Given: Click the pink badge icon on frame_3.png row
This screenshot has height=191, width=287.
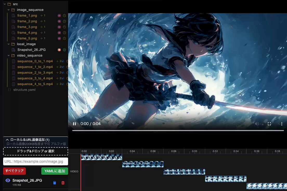Looking at the screenshot, I should [x=59, y=27].
